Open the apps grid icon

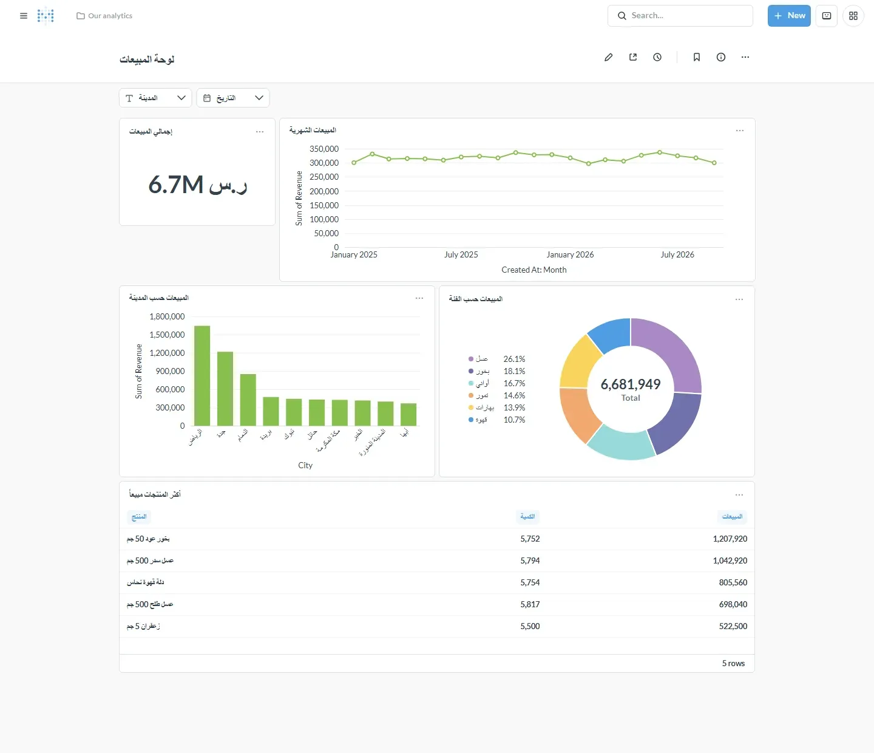tap(853, 16)
